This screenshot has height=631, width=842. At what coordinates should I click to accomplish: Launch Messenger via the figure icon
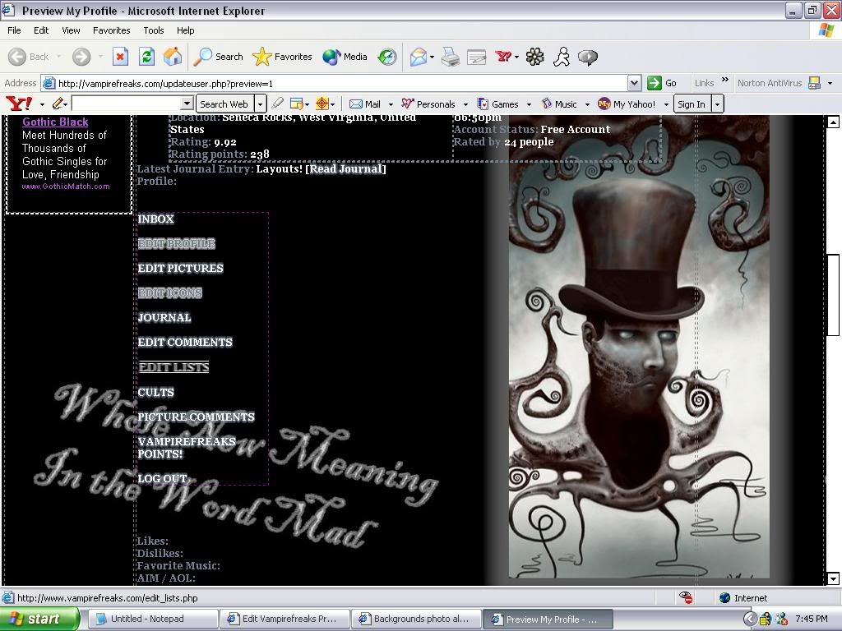click(x=562, y=57)
